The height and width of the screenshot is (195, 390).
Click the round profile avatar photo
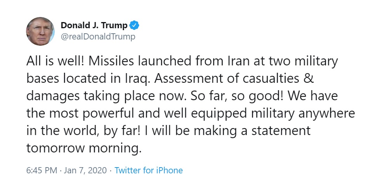40,31
